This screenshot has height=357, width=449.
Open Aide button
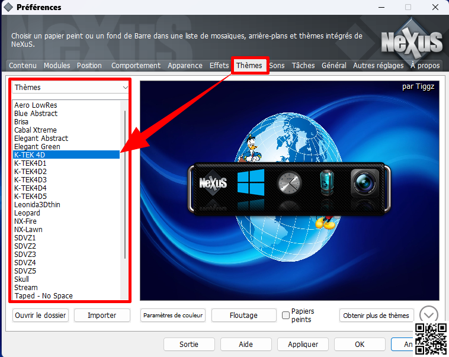click(x=246, y=344)
